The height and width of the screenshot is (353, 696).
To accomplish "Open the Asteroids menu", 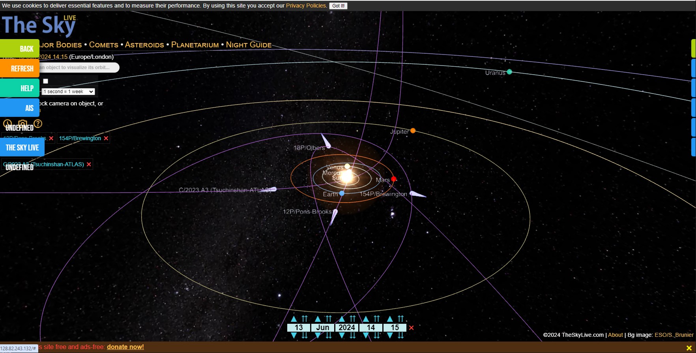I will click(x=144, y=45).
